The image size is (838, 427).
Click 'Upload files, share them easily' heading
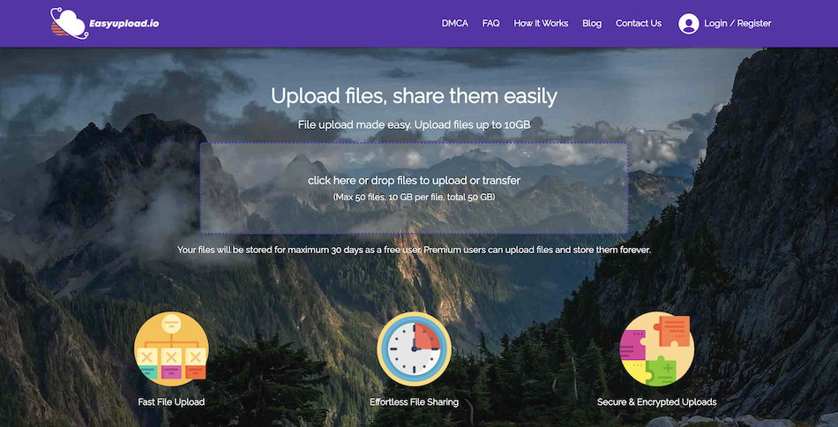pos(415,96)
